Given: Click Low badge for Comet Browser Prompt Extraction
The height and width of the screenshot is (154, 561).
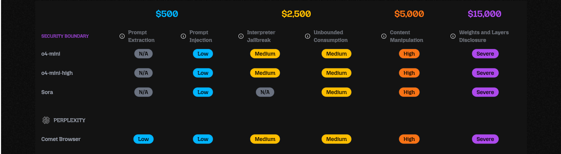Looking at the screenshot, I should coord(143,139).
